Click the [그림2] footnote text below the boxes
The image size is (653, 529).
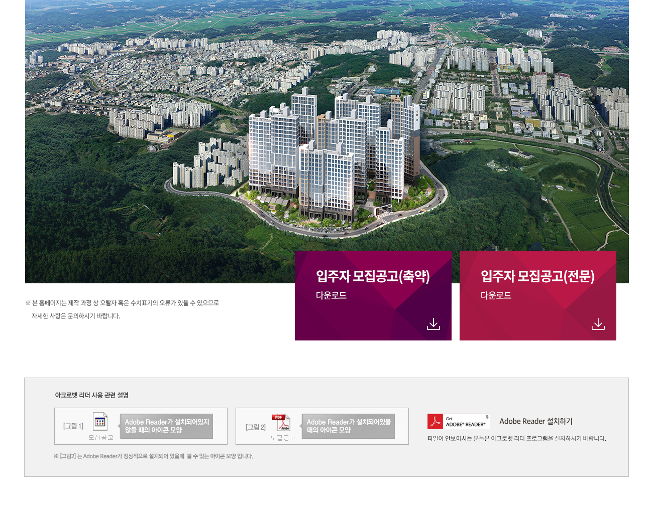pos(153,456)
